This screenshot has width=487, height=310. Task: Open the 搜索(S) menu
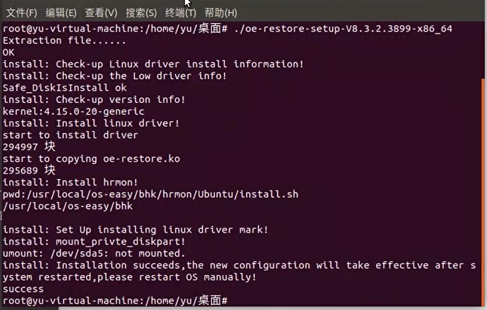click(x=141, y=12)
